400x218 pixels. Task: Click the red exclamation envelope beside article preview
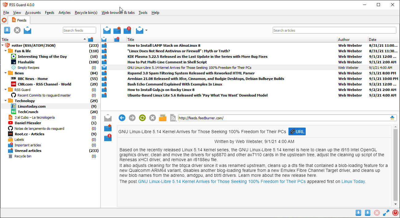(x=108, y=137)
